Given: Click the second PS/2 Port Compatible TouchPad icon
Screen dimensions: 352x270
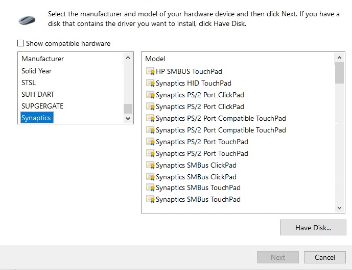Looking at the screenshot, I should (x=150, y=130).
